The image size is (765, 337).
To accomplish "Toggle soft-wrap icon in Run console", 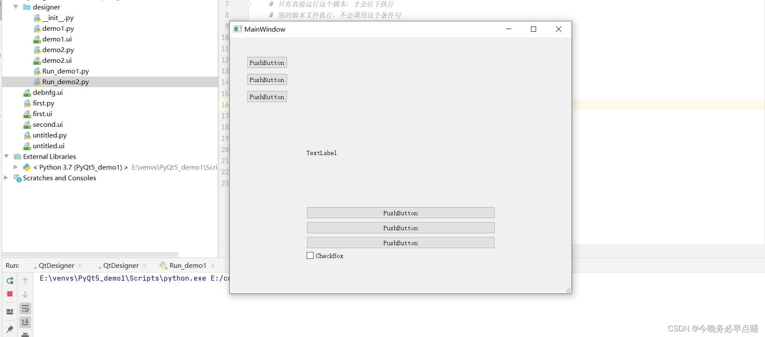I will point(25,308).
